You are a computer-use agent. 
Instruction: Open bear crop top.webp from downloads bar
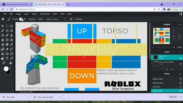[x=45, y=97]
